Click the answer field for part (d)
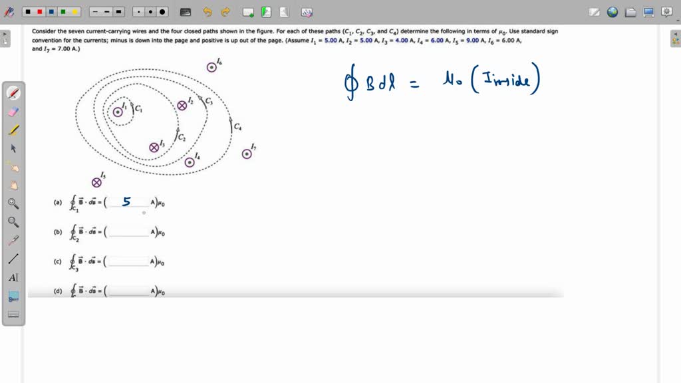 click(128, 291)
